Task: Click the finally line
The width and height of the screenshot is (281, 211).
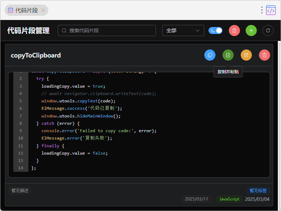Action: [50, 146]
